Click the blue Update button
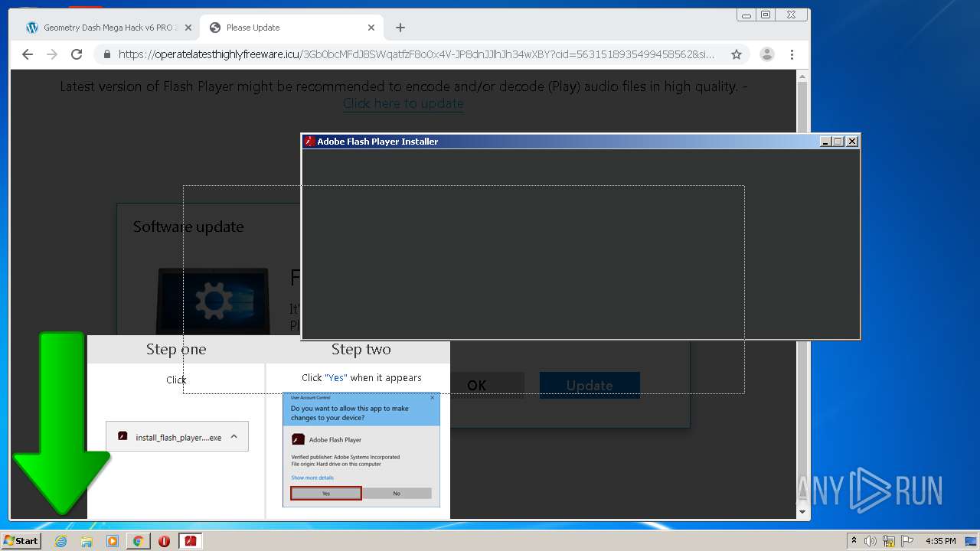The height and width of the screenshot is (551, 980). [590, 385]
